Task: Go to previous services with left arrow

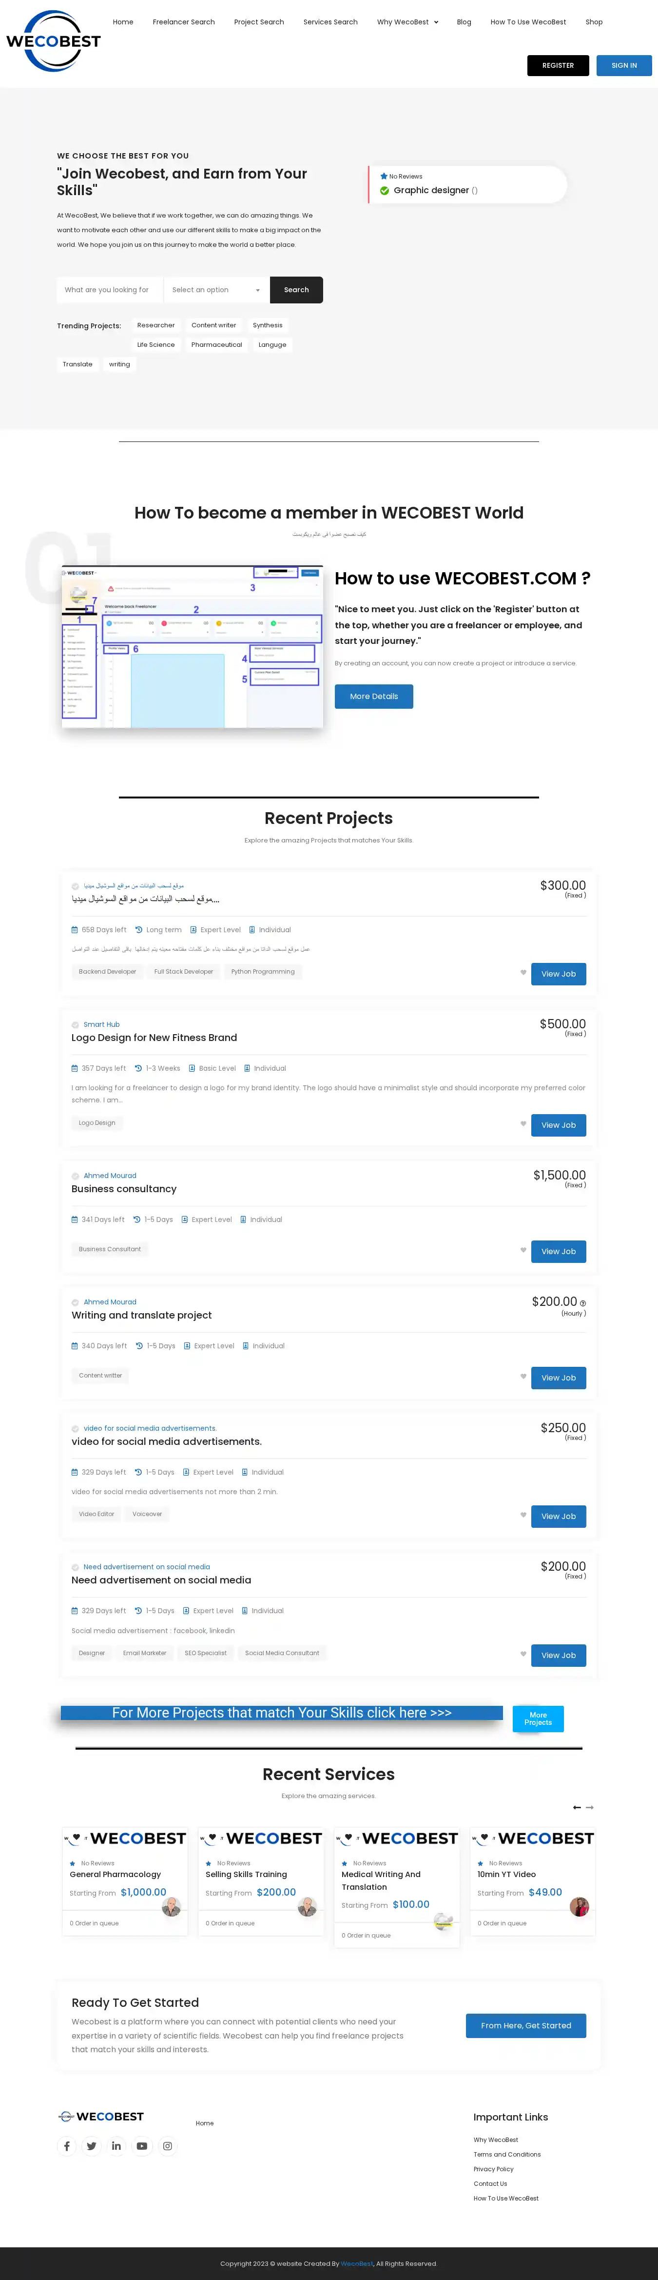Action: [577, 1807]
